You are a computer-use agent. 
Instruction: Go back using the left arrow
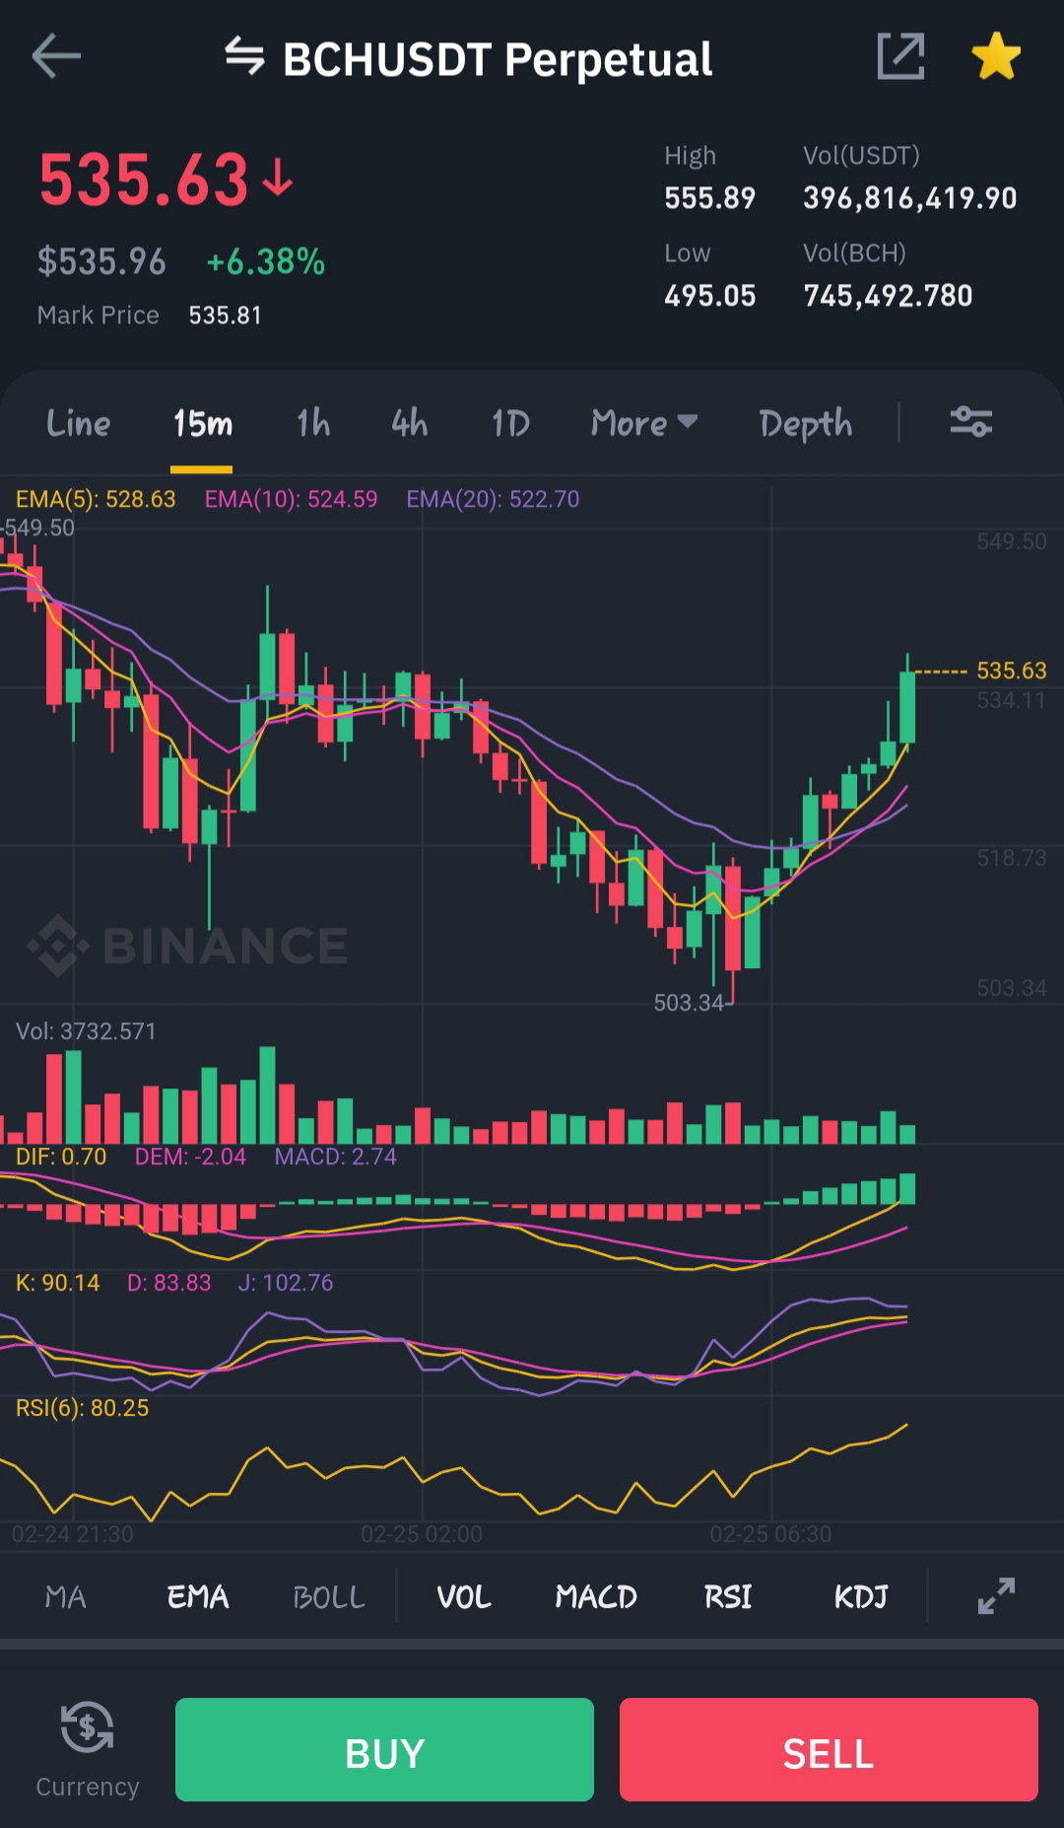56,56
